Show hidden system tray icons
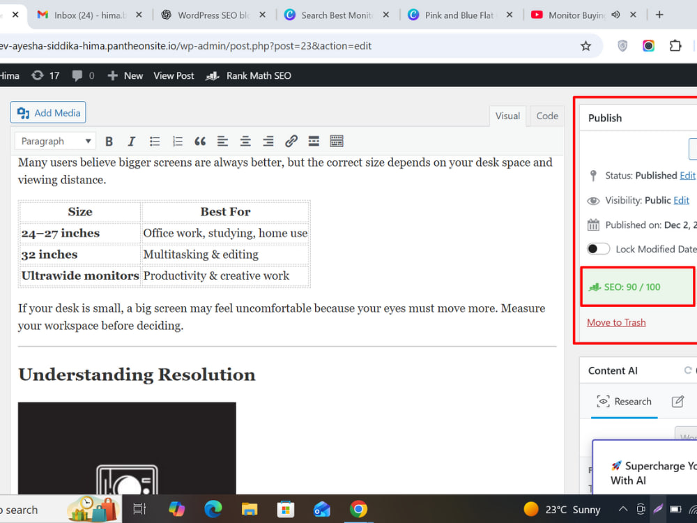 coord(623,509)
